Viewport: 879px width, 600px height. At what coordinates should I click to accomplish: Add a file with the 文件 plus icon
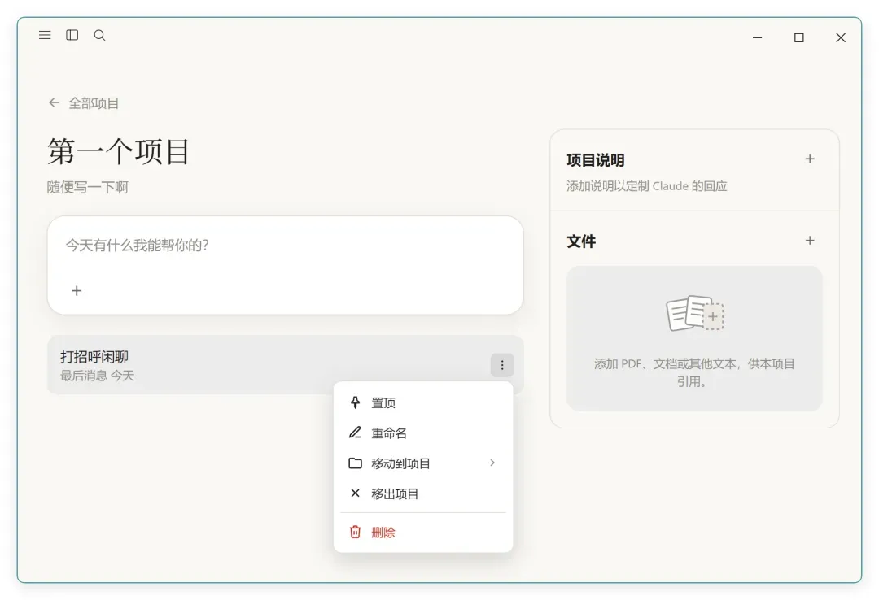pos(810,241)
